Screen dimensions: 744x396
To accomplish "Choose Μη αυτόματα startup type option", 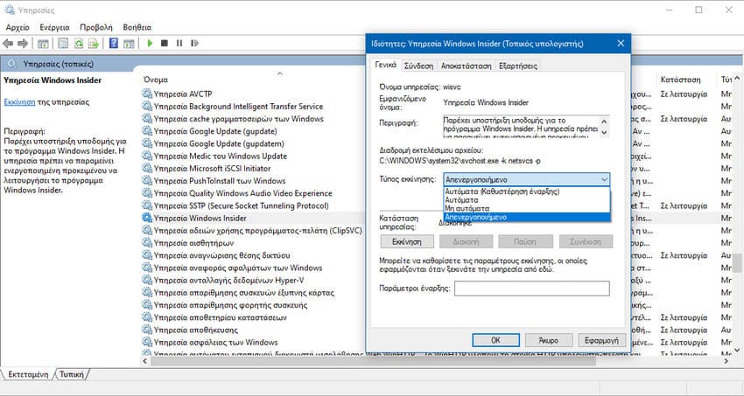I will (x=527, y=208).
